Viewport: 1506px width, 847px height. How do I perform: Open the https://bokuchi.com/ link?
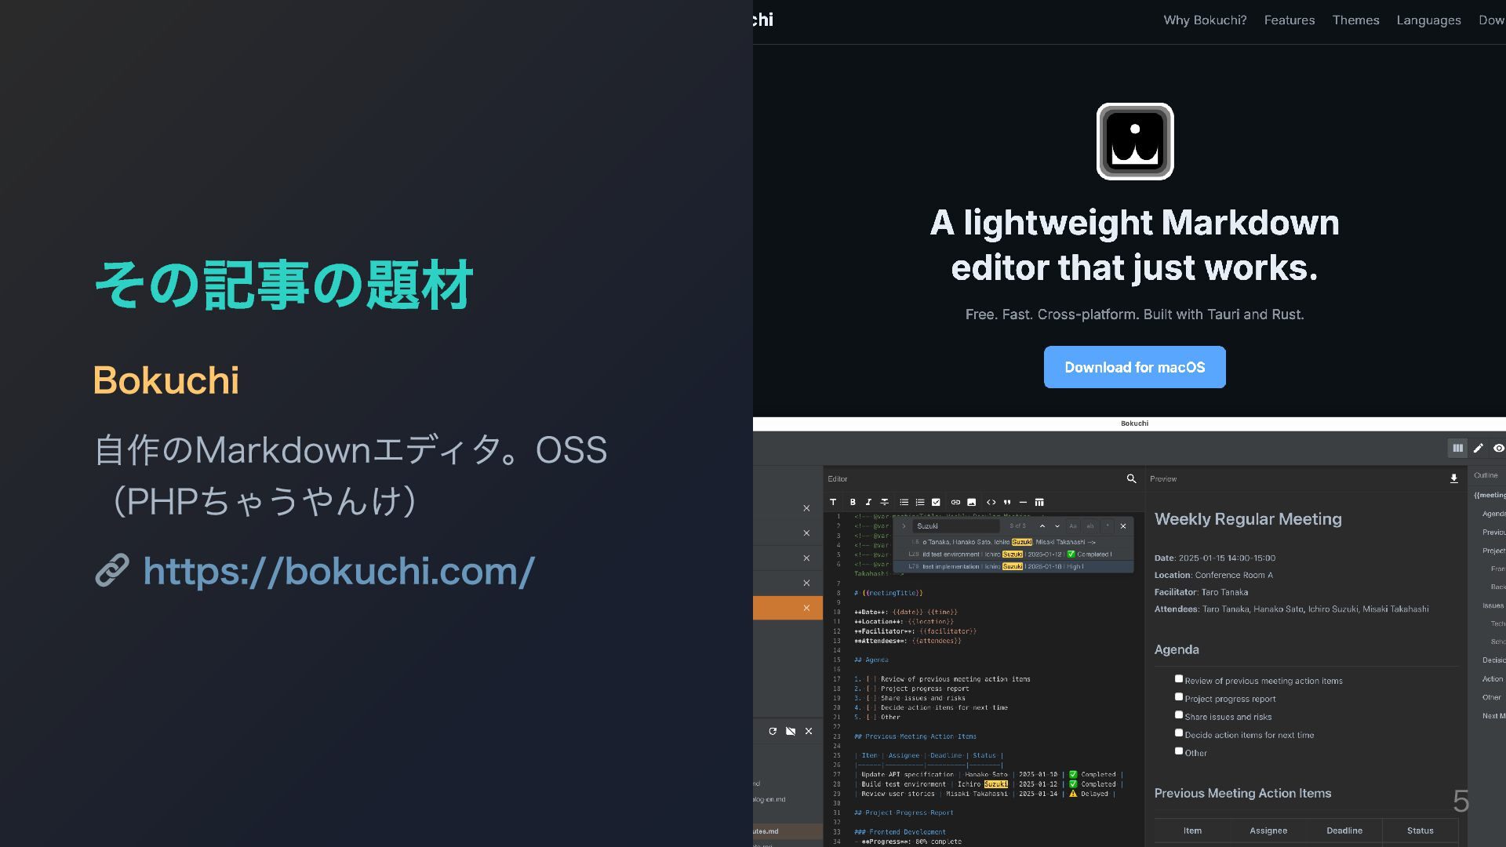click(338, 571)
